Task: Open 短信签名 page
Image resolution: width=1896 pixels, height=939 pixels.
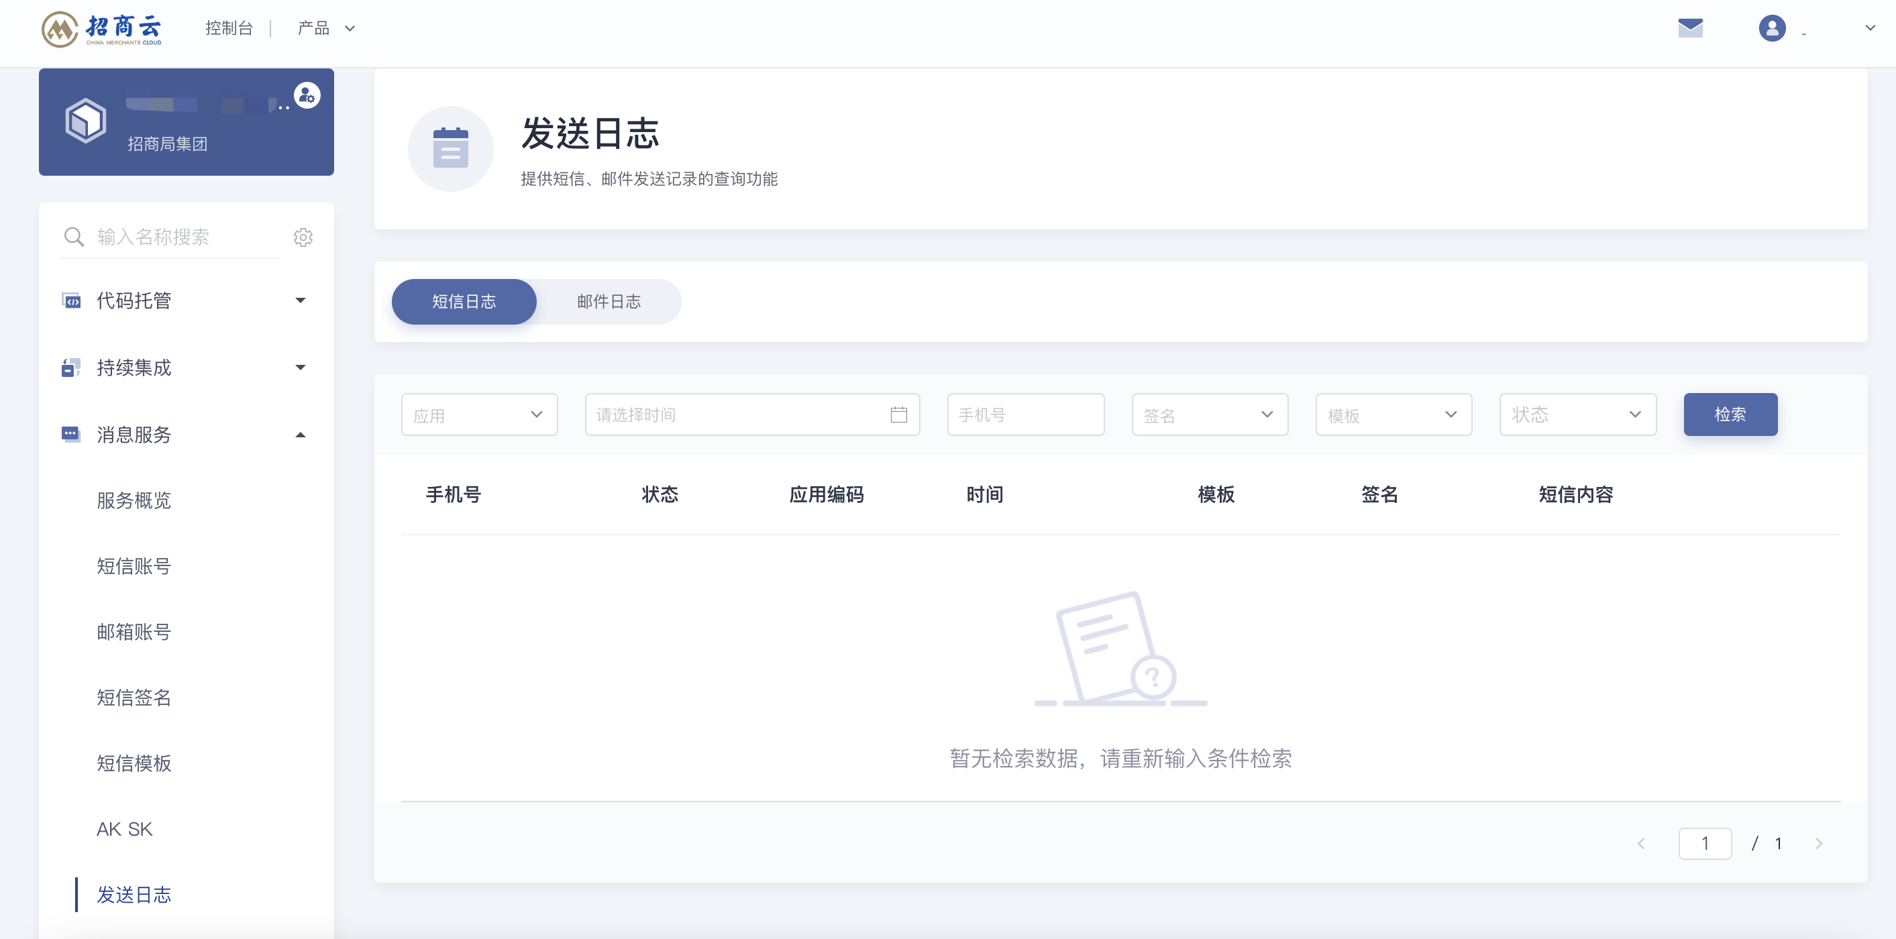Action: tap(134, 698)
